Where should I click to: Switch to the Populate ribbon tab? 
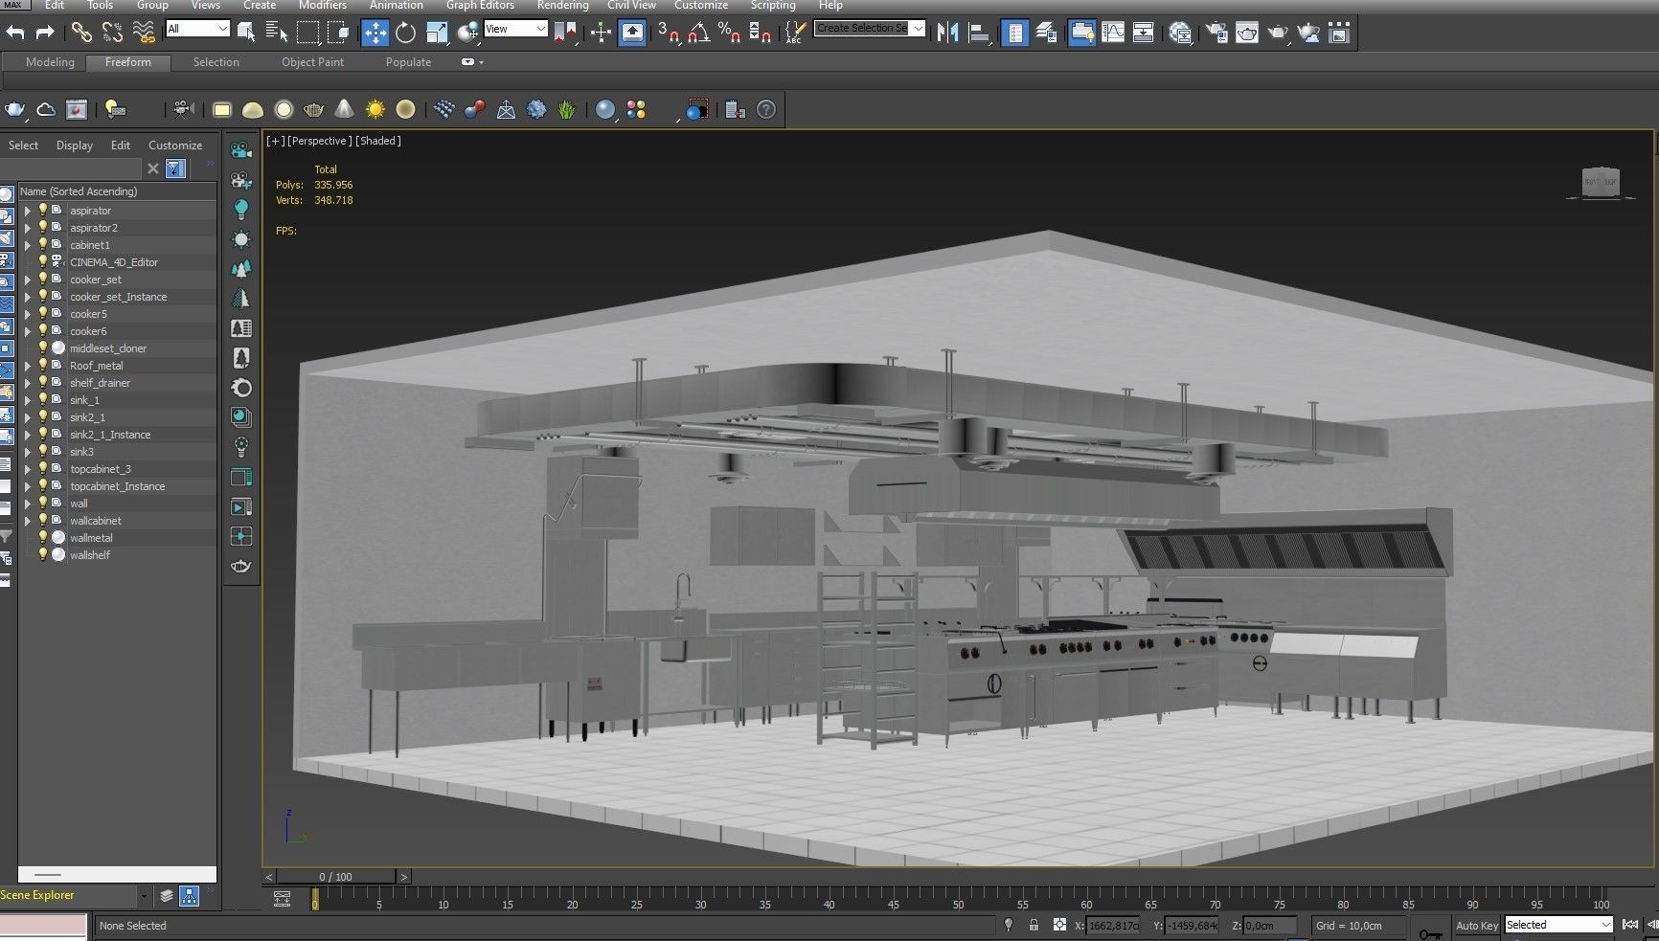(x=408, y=62)
